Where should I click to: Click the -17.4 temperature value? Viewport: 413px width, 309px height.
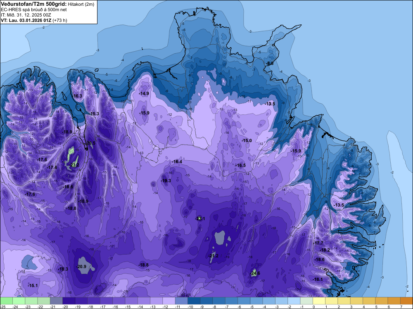pos(52,168)
